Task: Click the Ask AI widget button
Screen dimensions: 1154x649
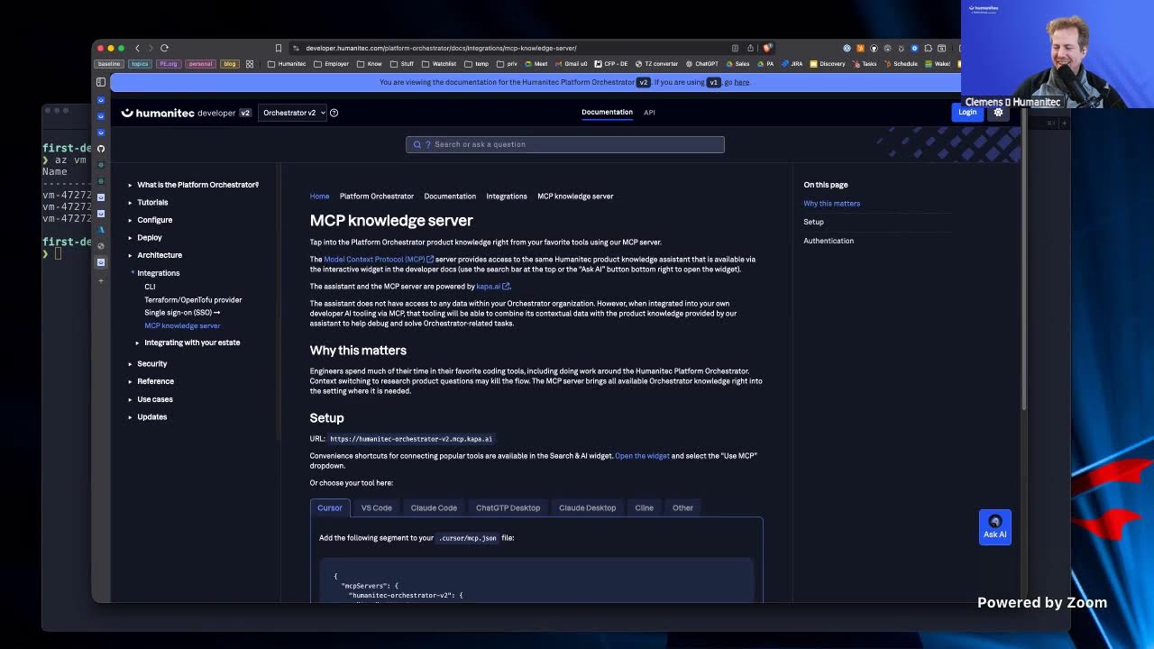Action: pos(995,527)
